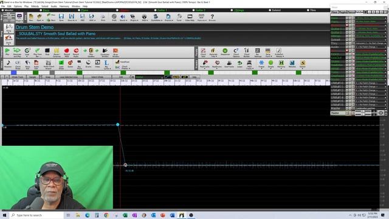Open the Chord Options tool
The image size is (389, 219).
(x=236, y=52)
